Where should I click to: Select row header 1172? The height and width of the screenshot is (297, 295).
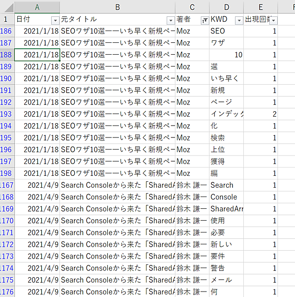click(x=7, y=244)
